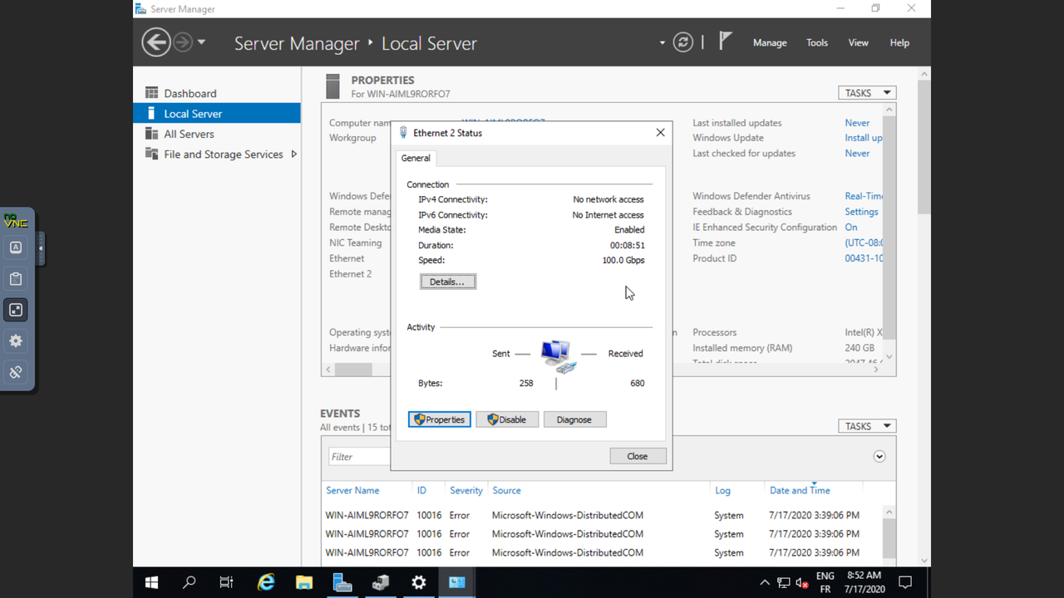The image size is (1064, 598).
Task: Click the Feedback & Diagnostics Settings link
Action: 861,212
